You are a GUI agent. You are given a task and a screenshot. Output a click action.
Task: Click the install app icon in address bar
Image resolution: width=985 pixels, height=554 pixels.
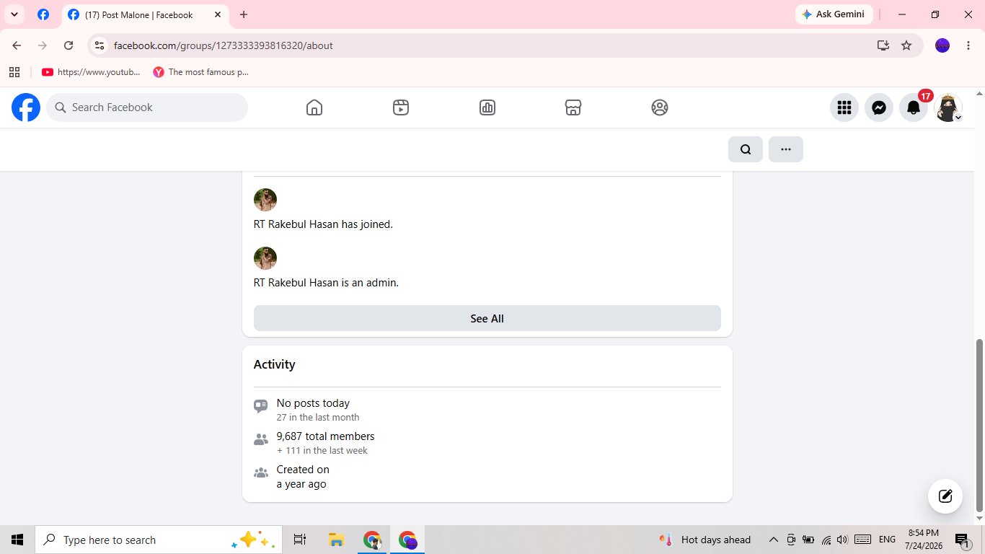point(883,45)
